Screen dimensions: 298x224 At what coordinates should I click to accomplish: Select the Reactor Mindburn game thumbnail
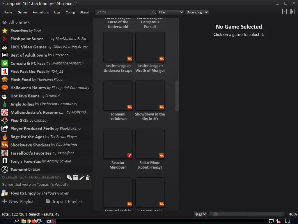coord(118,144)
